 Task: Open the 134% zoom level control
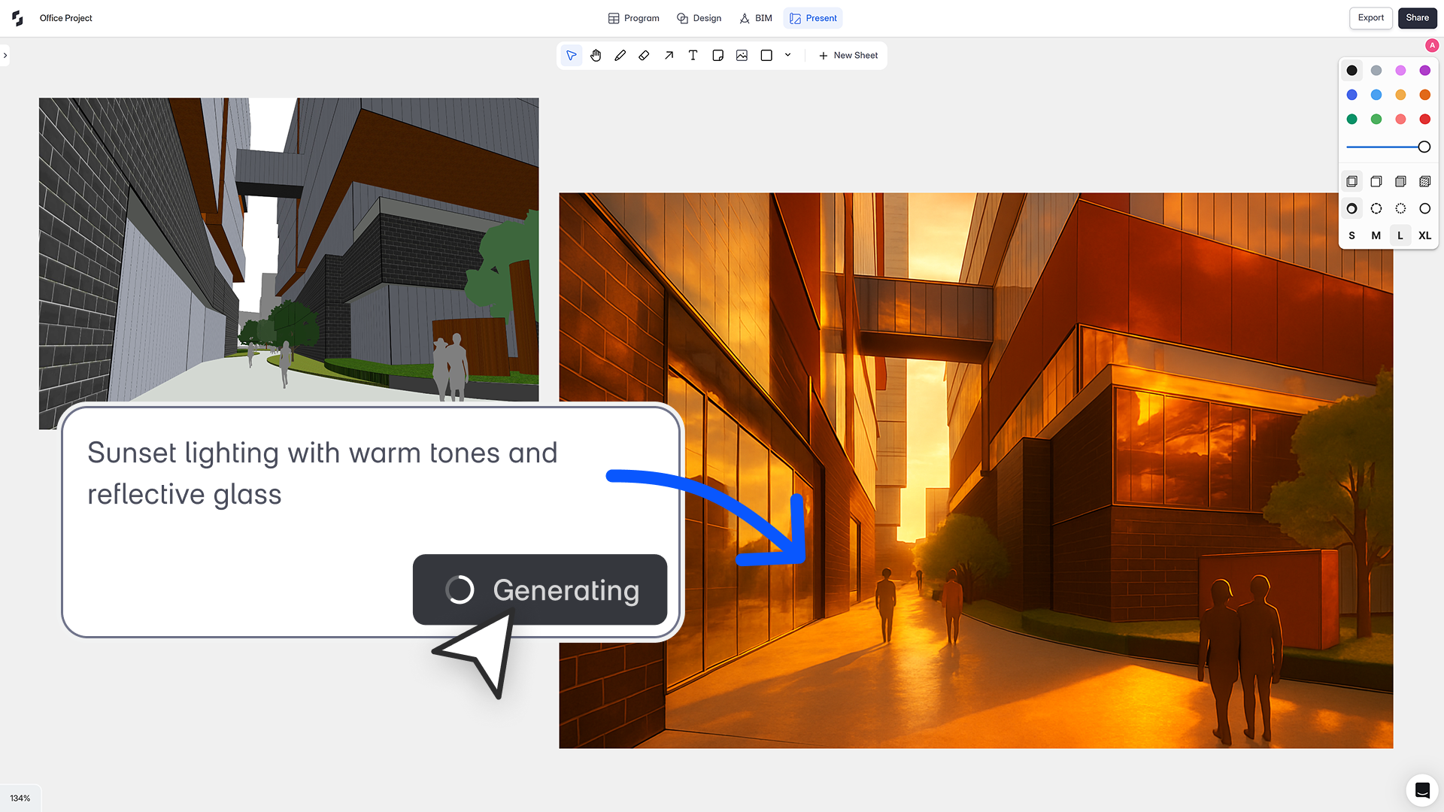20,798
